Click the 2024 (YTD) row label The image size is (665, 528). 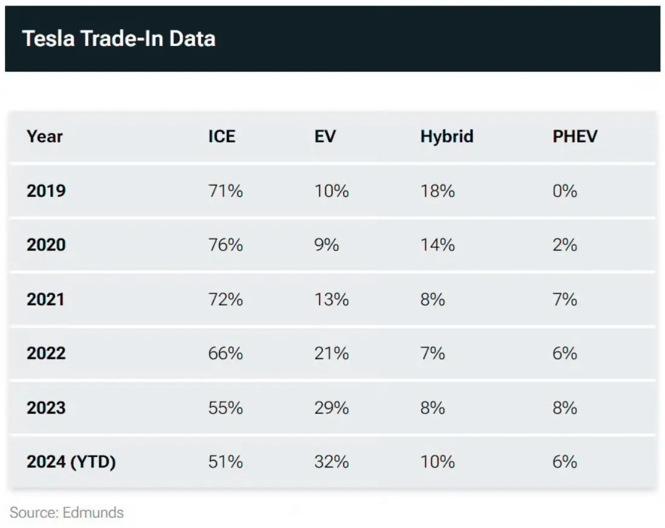[71, 462]
